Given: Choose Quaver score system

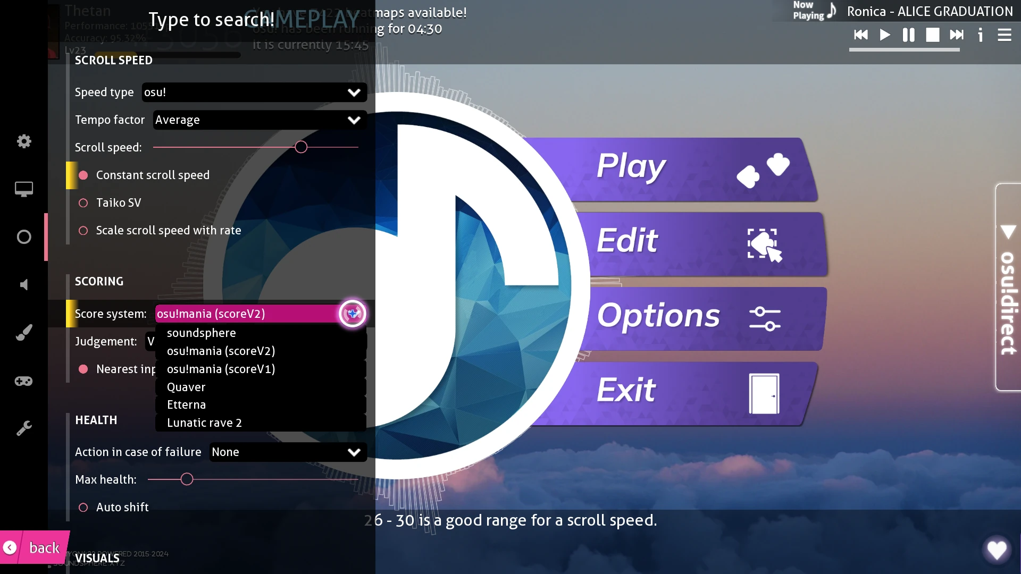Looking at the screenshot, I should pos(261,387).
